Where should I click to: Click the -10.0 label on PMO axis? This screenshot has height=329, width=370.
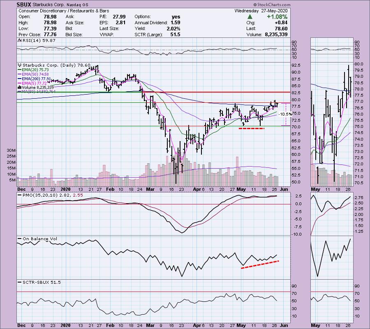[296, 234]
